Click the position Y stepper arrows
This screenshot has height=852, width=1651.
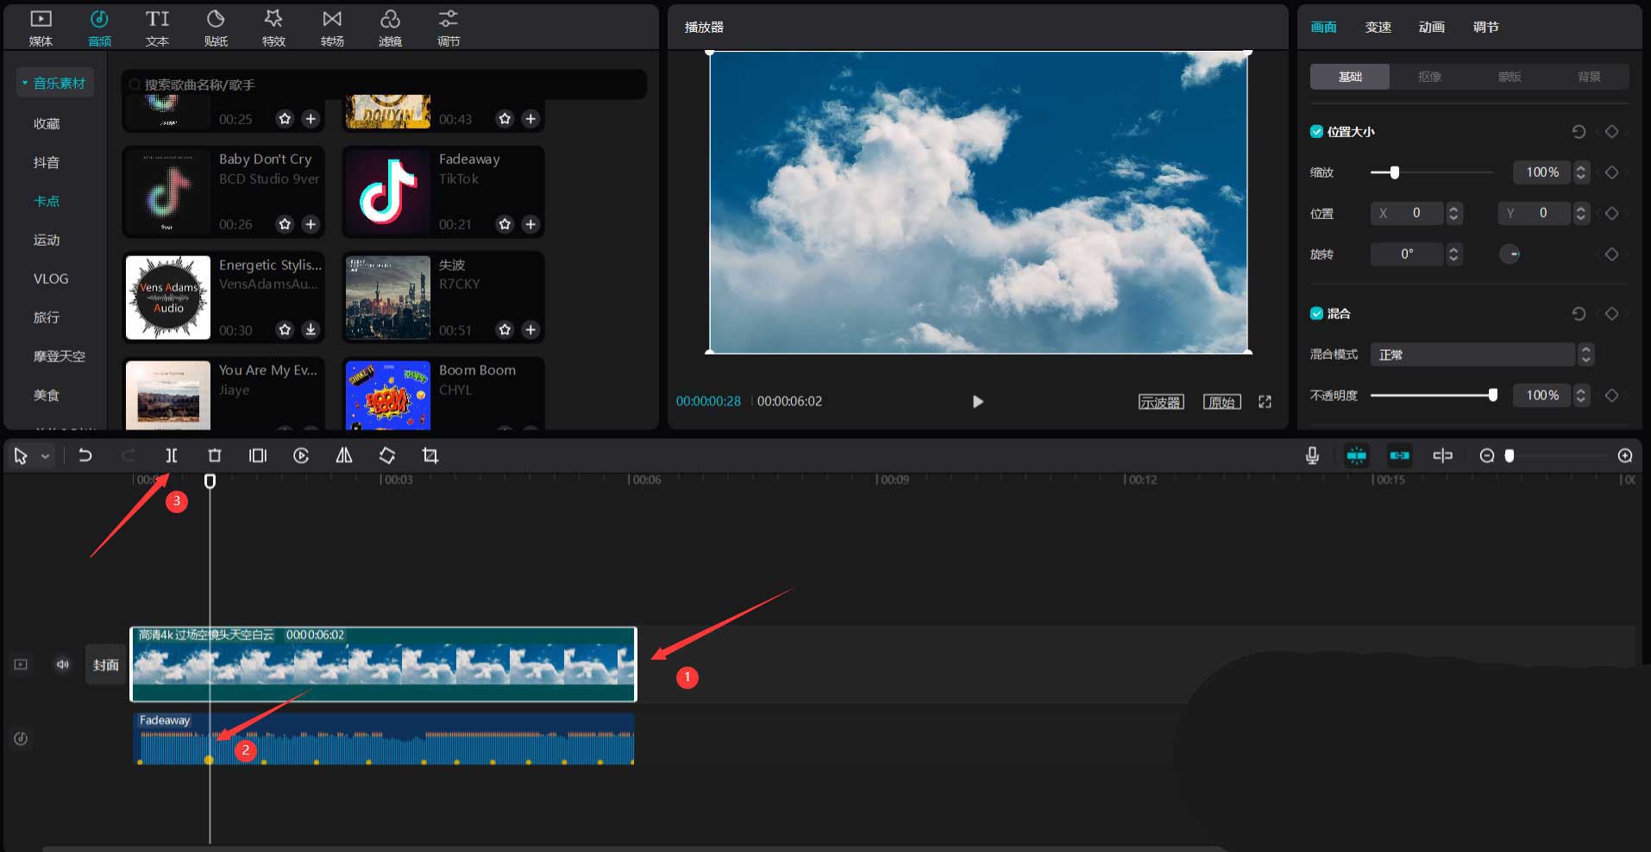1580,213
